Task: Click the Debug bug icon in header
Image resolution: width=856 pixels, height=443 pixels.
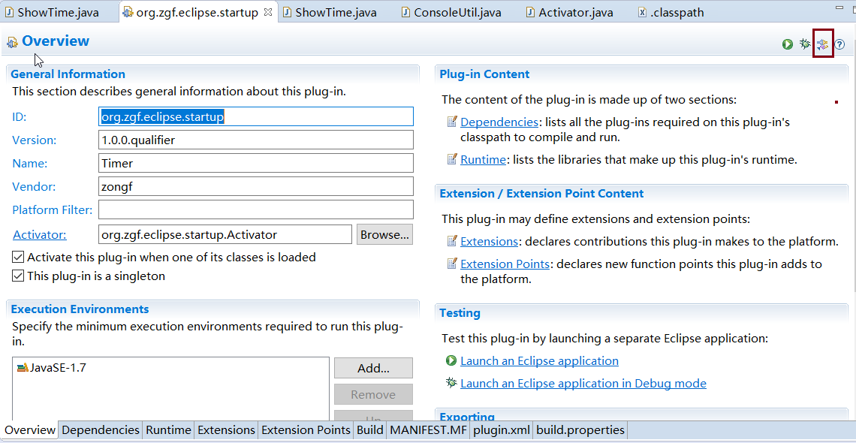Action: point(805,44)
